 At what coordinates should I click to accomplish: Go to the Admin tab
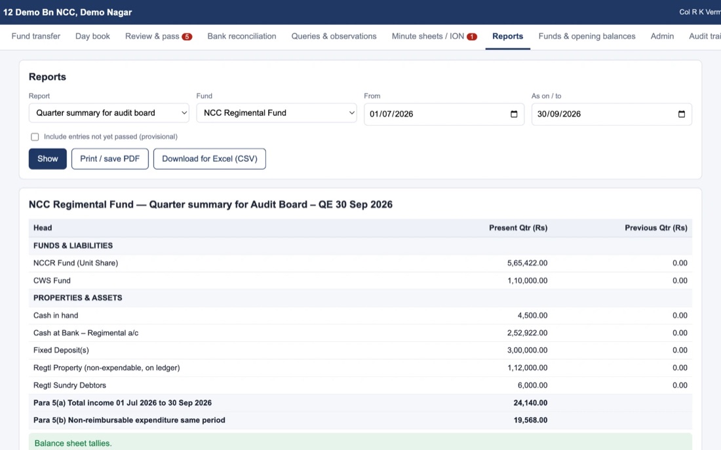coord(662,36)
